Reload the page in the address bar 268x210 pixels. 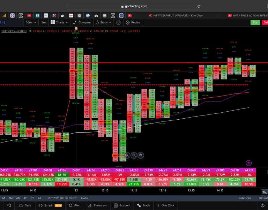tap(199, 6)
